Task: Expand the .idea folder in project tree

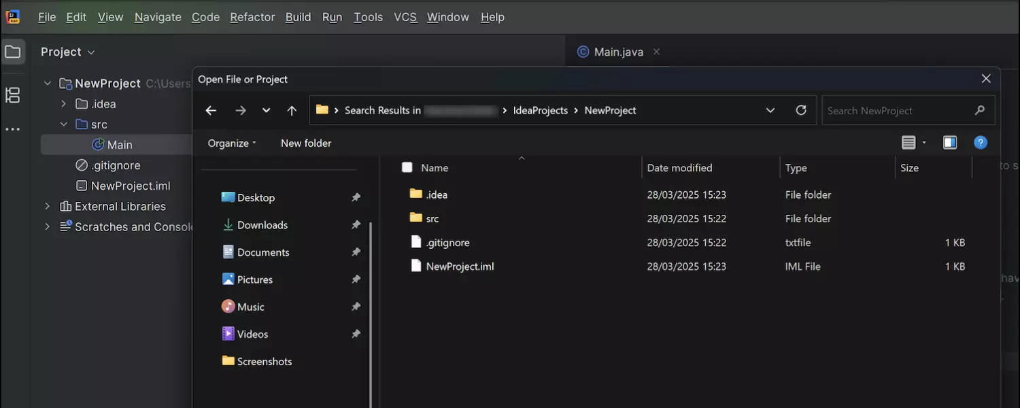Action: [63, 104]
